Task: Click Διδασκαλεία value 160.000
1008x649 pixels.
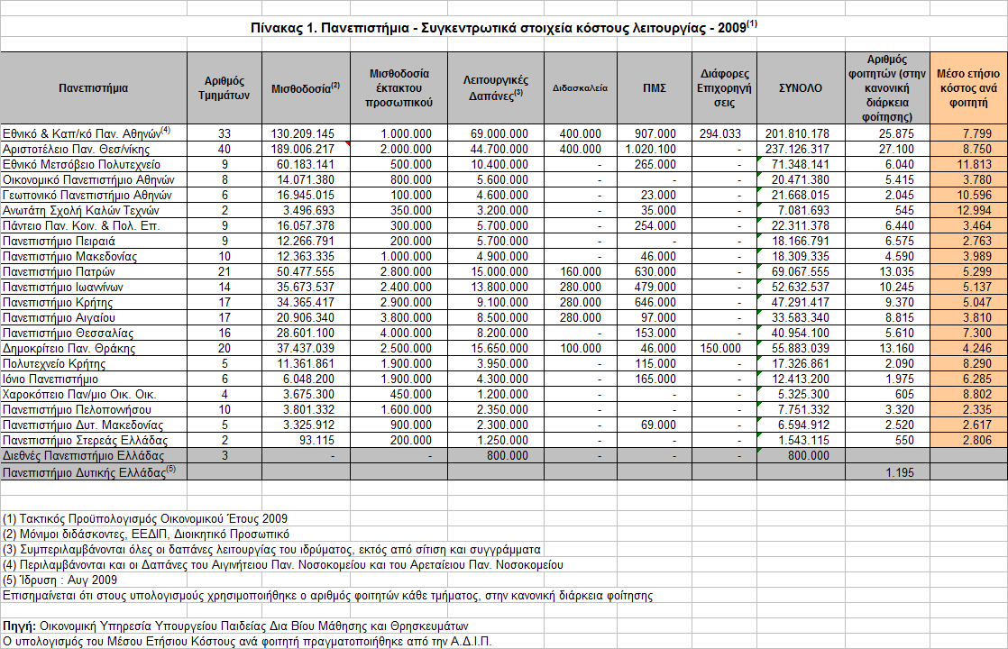Action: point(580,272)
